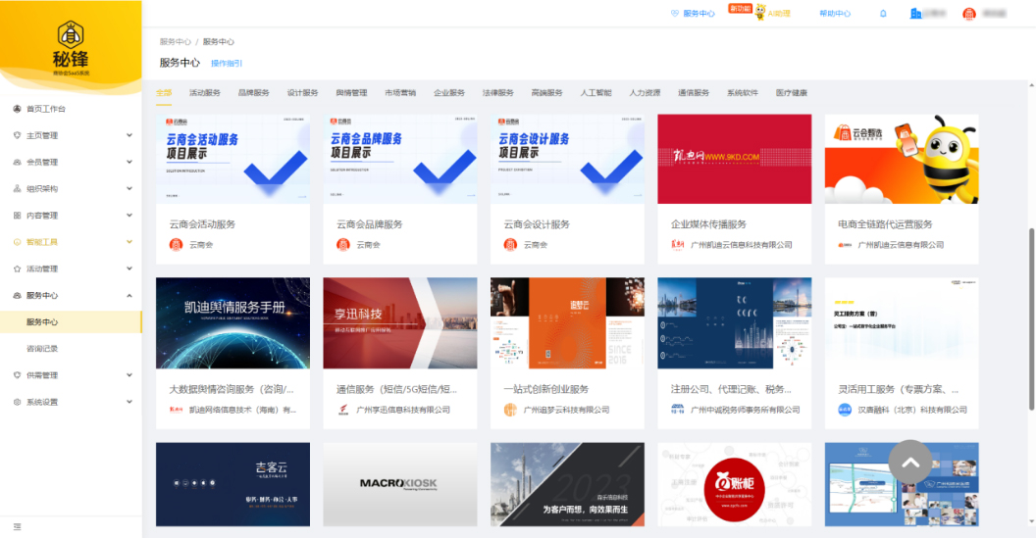Switch to the 品牌服务 tab
Image resolution: width=1036 pixels, height=538 pixels.
(x=254, y=93)
